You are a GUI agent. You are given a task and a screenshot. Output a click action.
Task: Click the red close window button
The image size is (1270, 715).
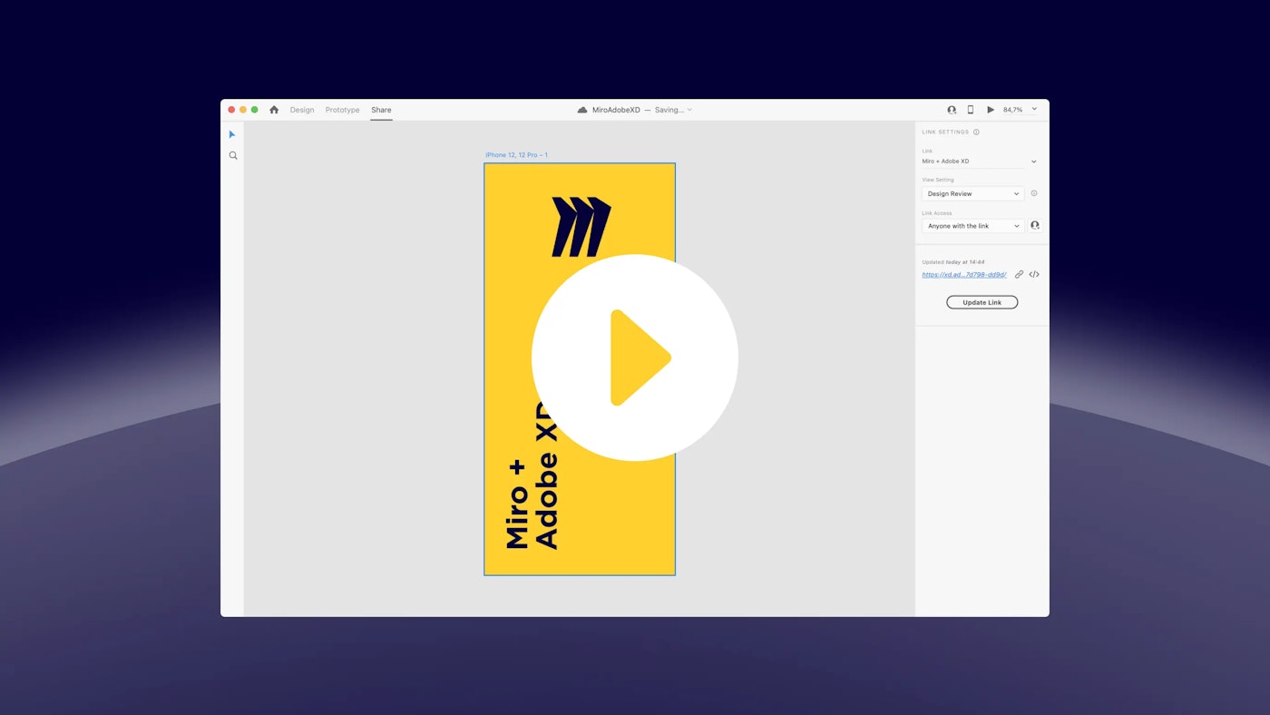pyautogui.click(x=231, y=110)
